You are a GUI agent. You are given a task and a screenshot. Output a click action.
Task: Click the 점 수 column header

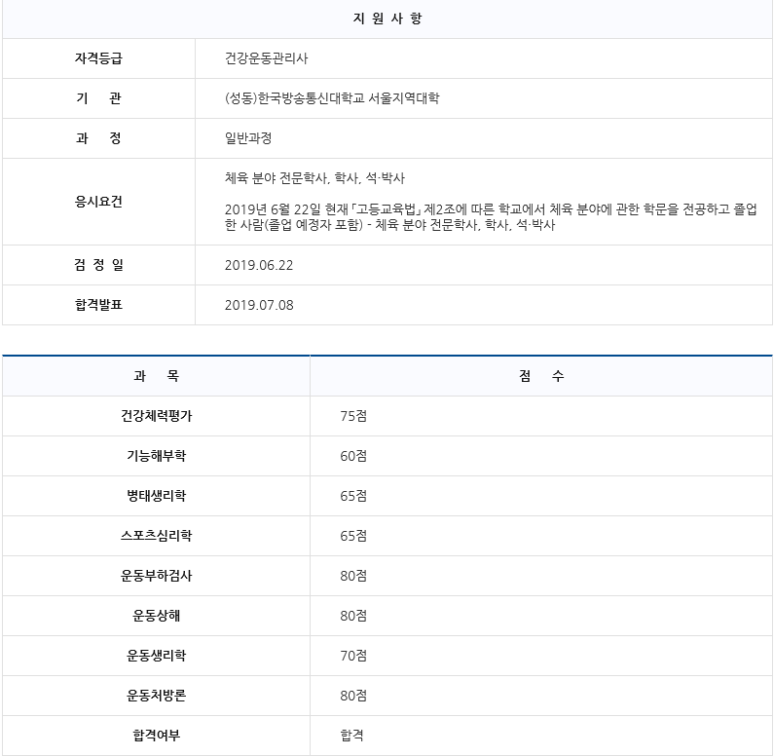[541, 376]
